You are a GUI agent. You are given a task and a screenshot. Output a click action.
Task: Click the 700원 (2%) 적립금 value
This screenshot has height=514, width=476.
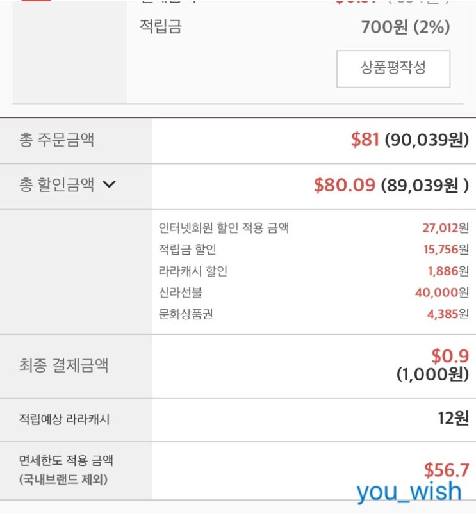click(x=406, y=27)
